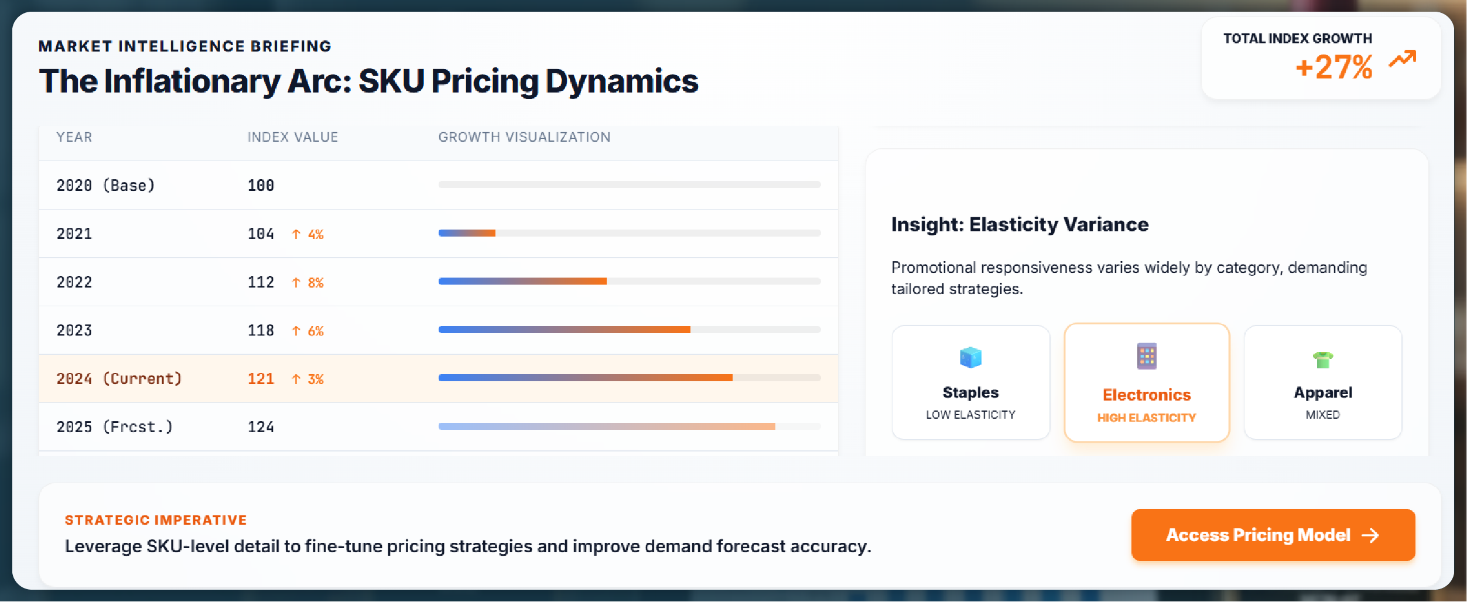Click the green shirt Apparel icon

(1322, 359)
